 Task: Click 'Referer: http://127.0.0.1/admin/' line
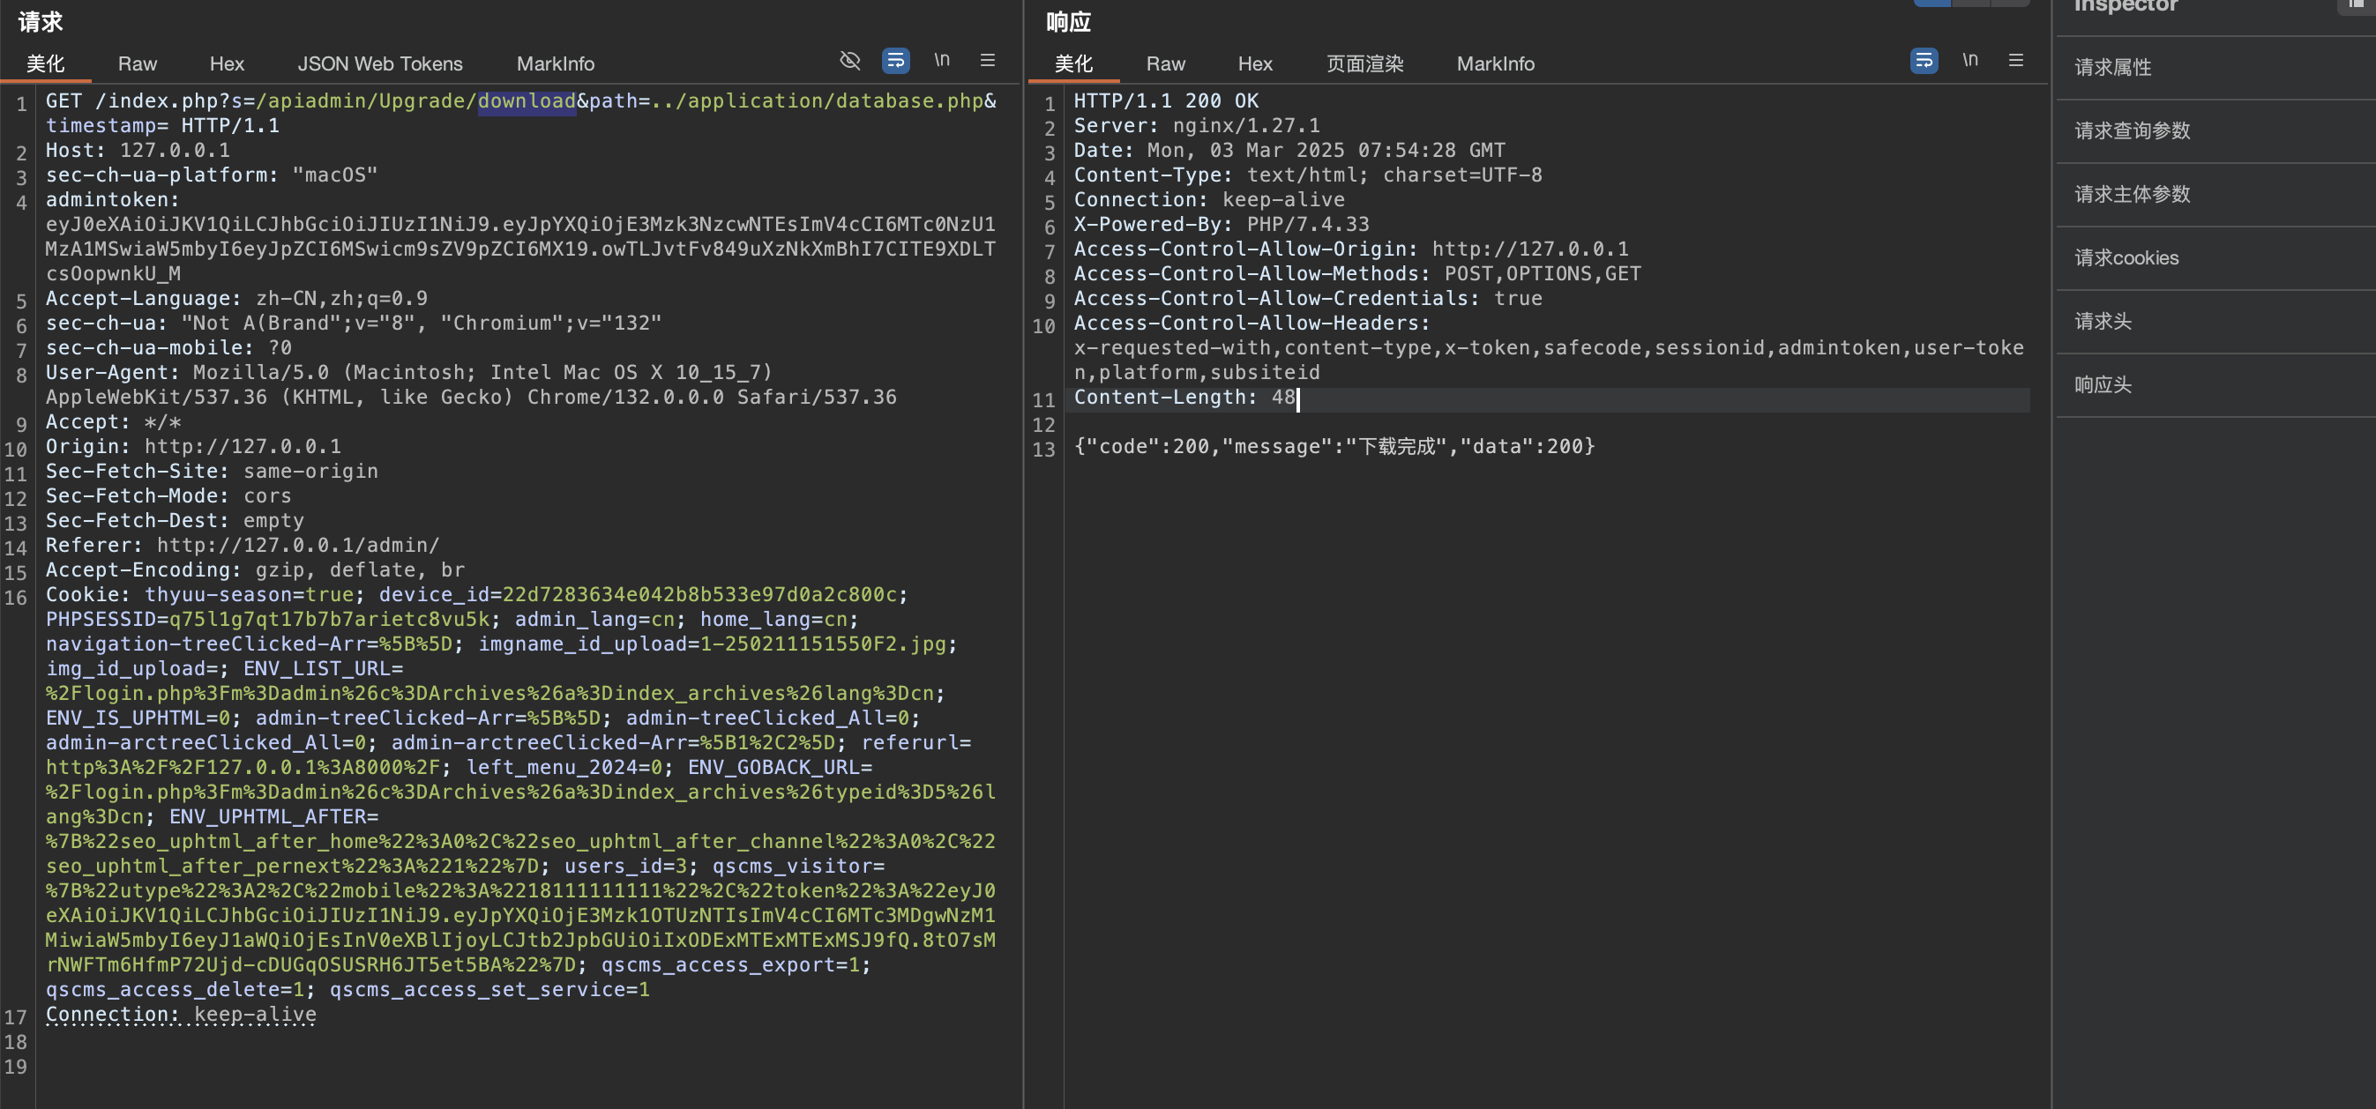(x=243, y=546)
